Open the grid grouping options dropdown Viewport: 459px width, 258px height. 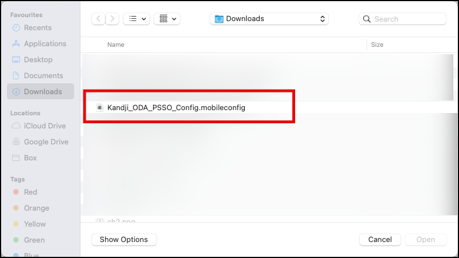click(x=167, y=19)
